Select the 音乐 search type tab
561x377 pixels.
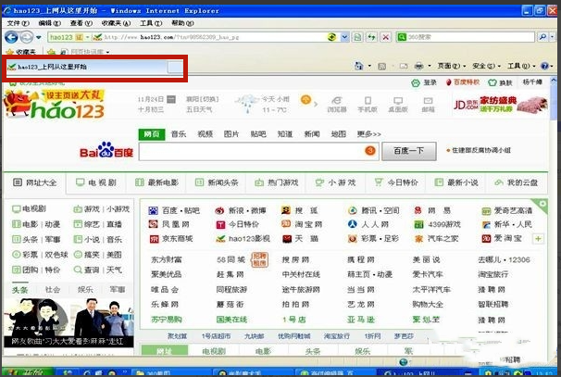(x=178, y=134)
